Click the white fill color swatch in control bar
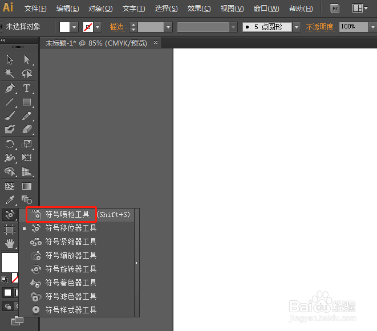This screenshot has height=331, width=377. click(64, 27)
